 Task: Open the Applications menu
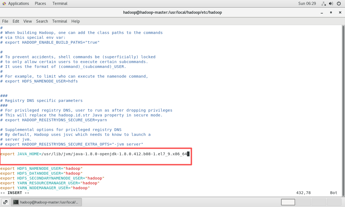coord(18,3)
